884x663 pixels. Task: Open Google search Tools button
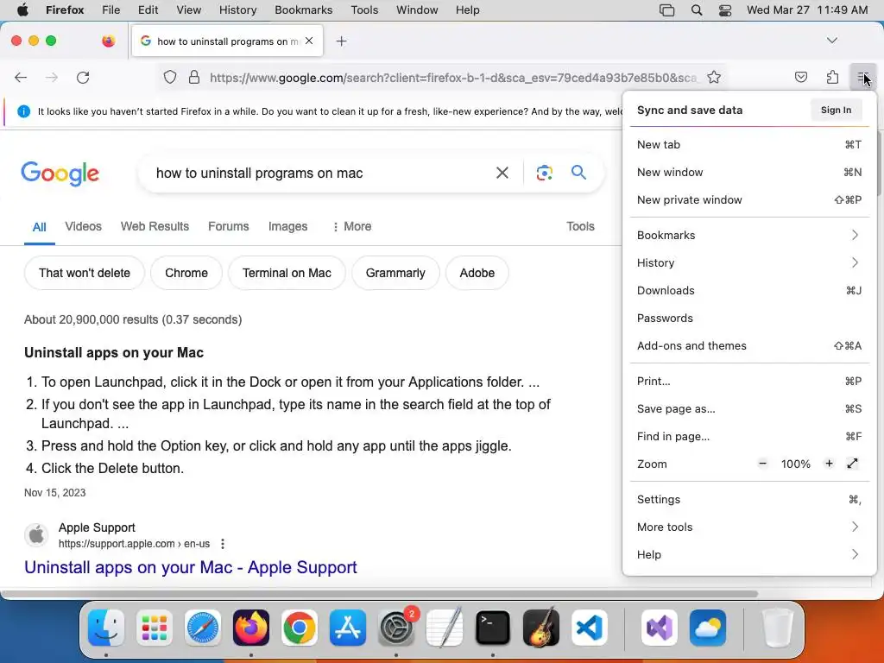pos(580,226)
